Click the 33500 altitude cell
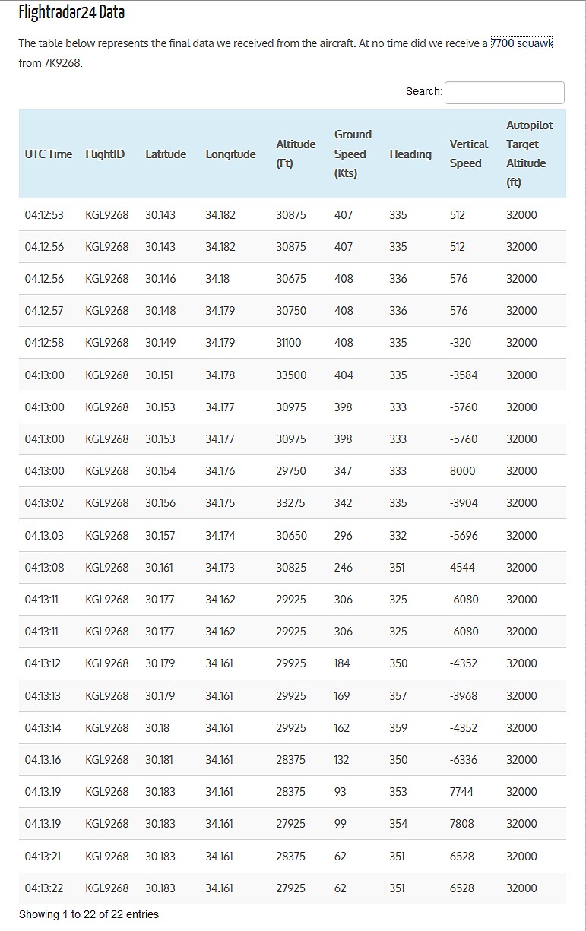 pyautogui.click(x=291, y=375)
